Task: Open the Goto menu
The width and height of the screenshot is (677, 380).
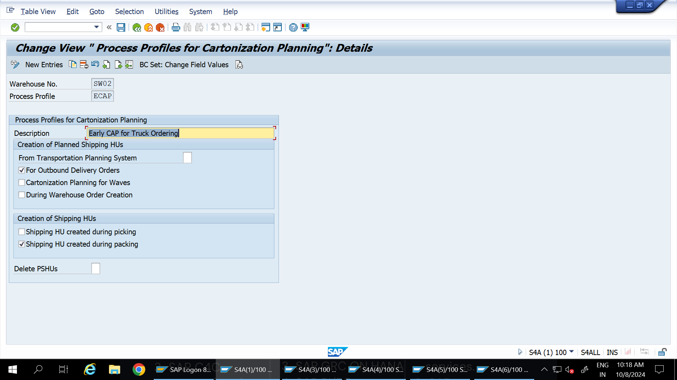Action: [x=97, y=12]
